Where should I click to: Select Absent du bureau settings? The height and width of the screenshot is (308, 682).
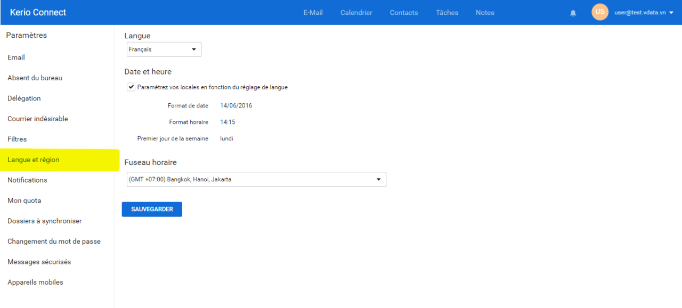35,78
